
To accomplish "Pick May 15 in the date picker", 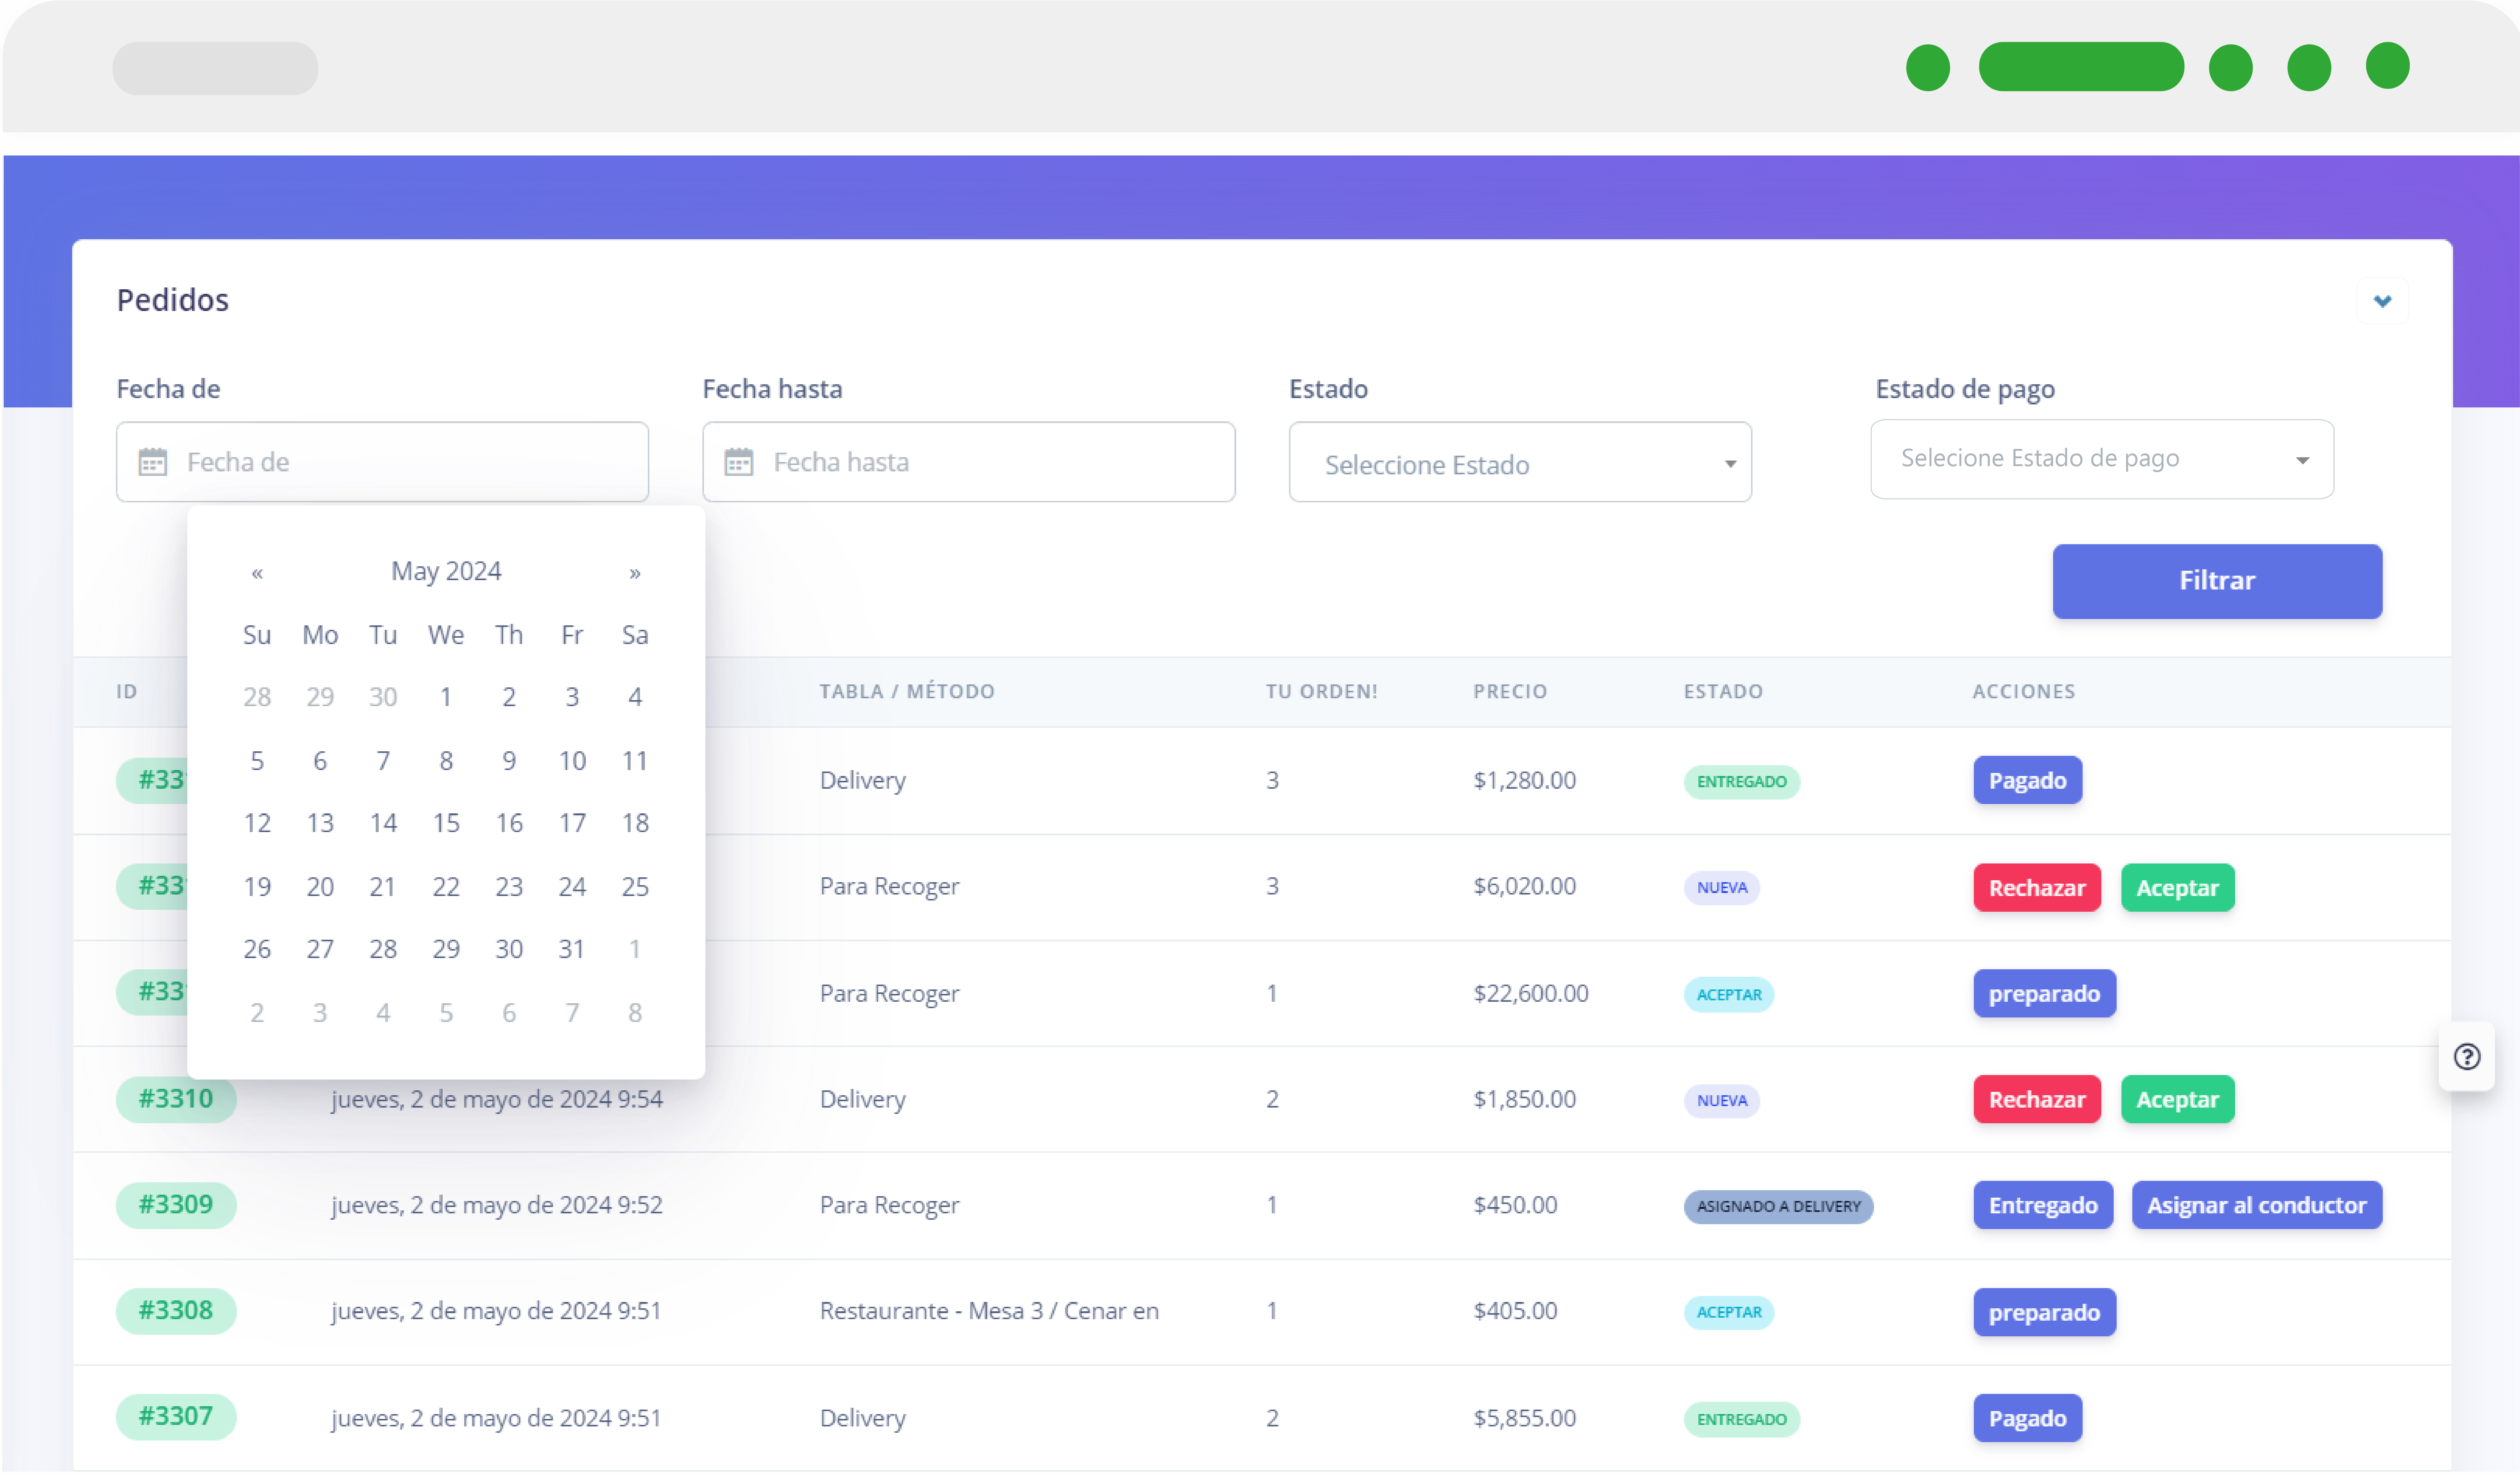I will (446, 823).
